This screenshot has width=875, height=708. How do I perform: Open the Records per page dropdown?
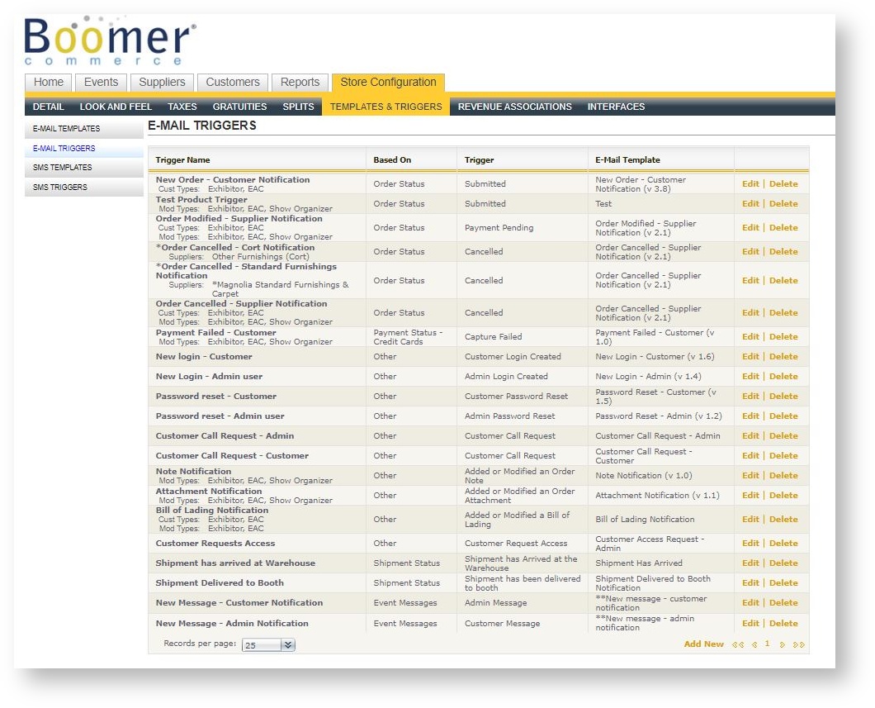[287, 645]
